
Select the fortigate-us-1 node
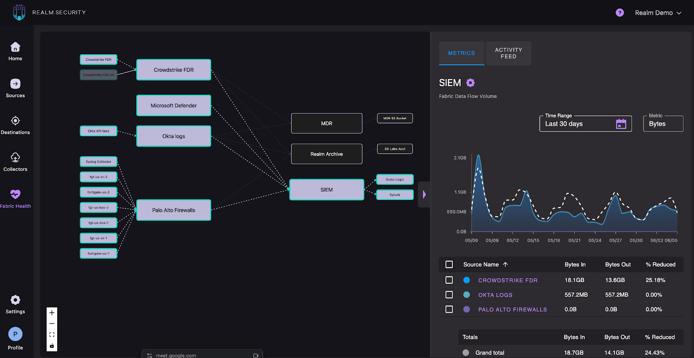tap(98, 253)
